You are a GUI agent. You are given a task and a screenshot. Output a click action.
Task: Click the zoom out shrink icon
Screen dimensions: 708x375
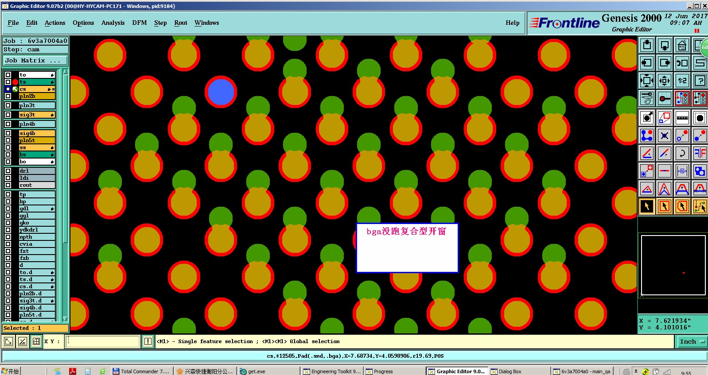point(665,81)
